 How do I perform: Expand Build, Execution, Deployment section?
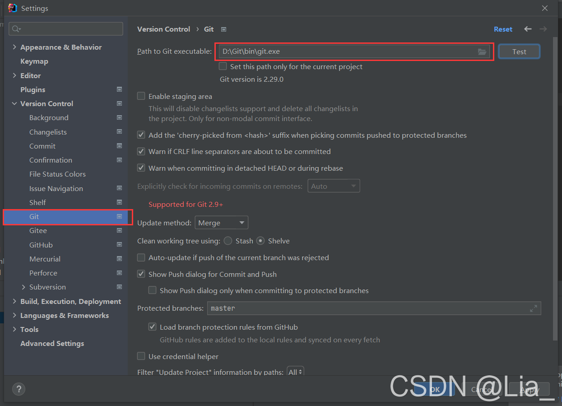(x=14, y=301)
